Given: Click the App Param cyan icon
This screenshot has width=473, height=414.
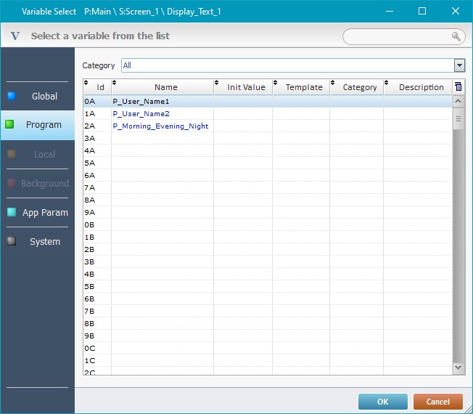Looking at the screenshot, I should pyautogui.click(x=12, y=212).
